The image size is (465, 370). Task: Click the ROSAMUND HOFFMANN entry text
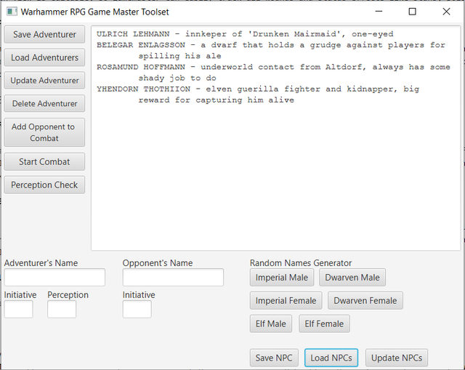273,67
